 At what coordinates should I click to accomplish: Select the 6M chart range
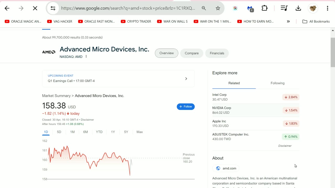tap(86, 132)
